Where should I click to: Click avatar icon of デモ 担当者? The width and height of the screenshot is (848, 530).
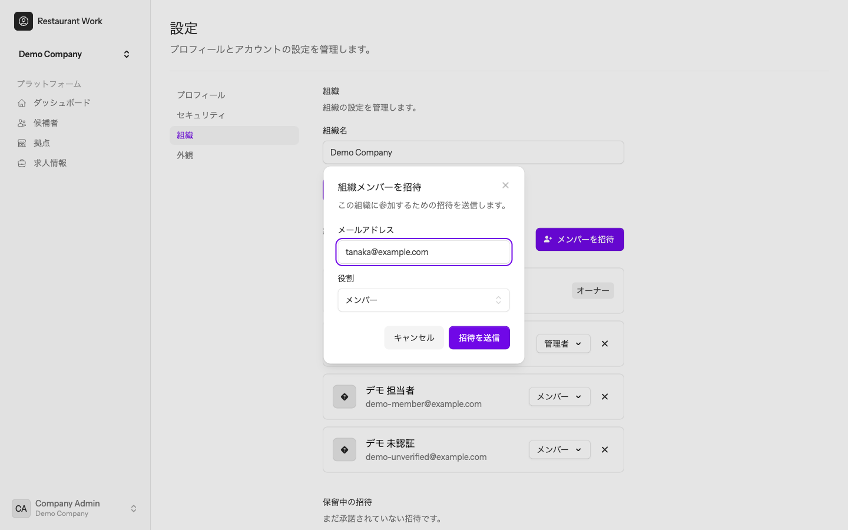344,397
